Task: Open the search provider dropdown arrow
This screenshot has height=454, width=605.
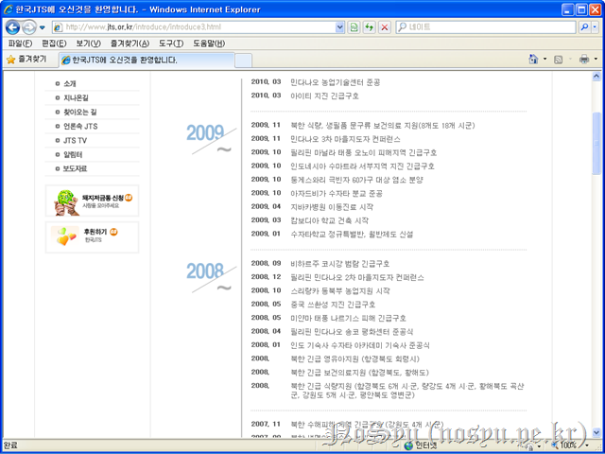Action: pos(596,26)
